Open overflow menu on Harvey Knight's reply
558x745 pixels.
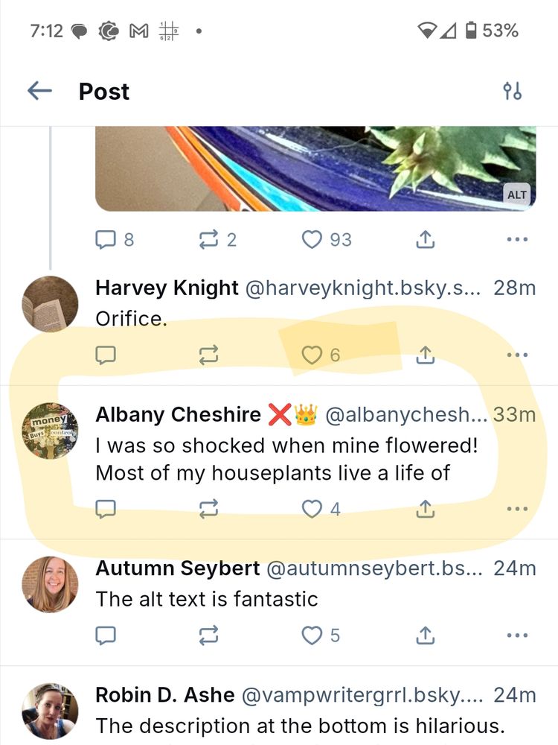click(x=516, y=355)
